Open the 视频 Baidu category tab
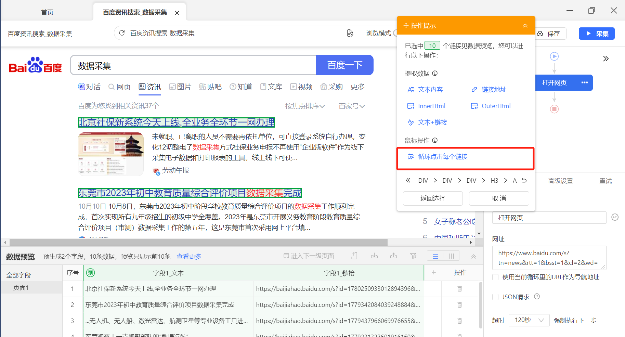Image resolution: width=625 pixels, height=337 pixels. click(x=301, y=87)
